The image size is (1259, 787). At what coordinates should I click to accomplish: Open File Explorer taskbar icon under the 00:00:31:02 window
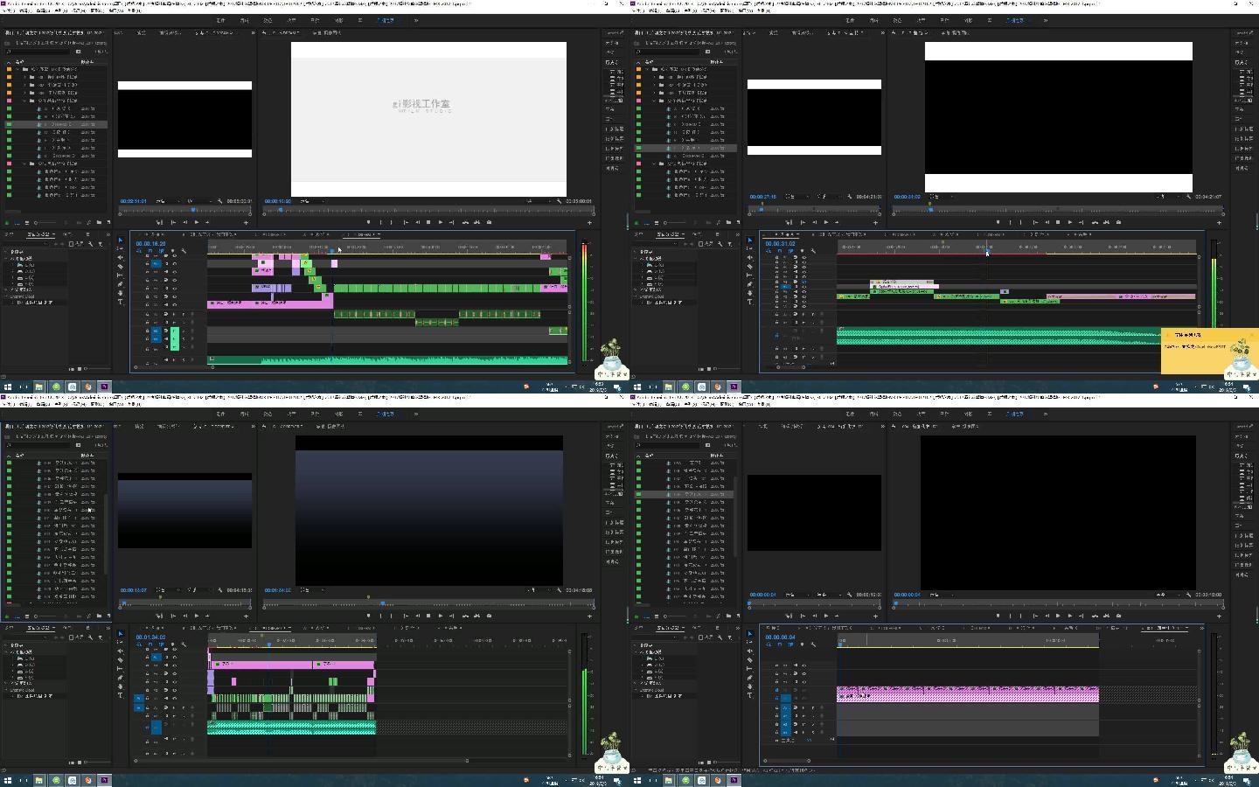[668, 386]
